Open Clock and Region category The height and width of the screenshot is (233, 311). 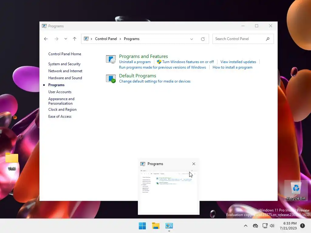(62, 110)
